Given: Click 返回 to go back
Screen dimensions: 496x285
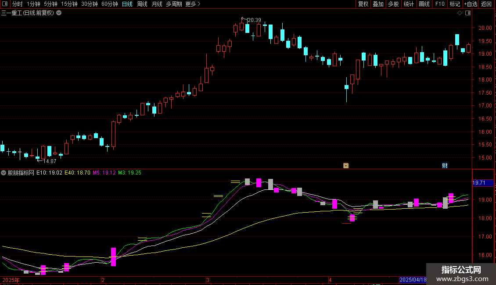Looking at the screenshot, I should click(486, 4).
